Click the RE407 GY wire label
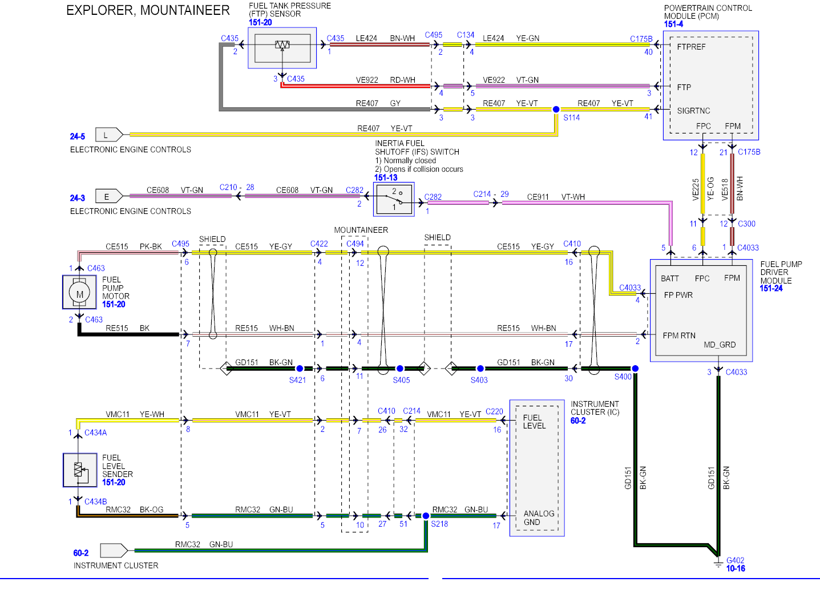Image resolution: width=820 pixels, height=598 pixels. coord(378,103)
